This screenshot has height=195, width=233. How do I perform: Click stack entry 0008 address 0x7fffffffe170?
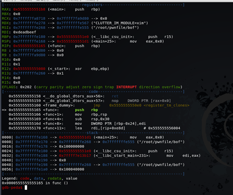pyautogui.click(x=32, y=142)
